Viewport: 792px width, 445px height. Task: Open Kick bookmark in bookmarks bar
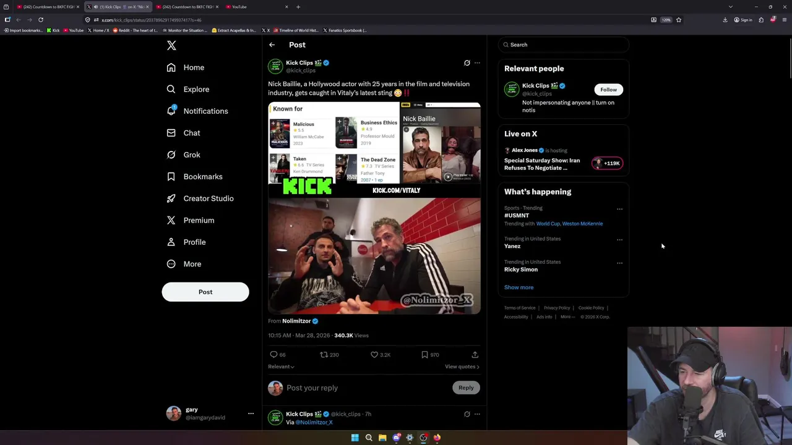tap(53, 30)
